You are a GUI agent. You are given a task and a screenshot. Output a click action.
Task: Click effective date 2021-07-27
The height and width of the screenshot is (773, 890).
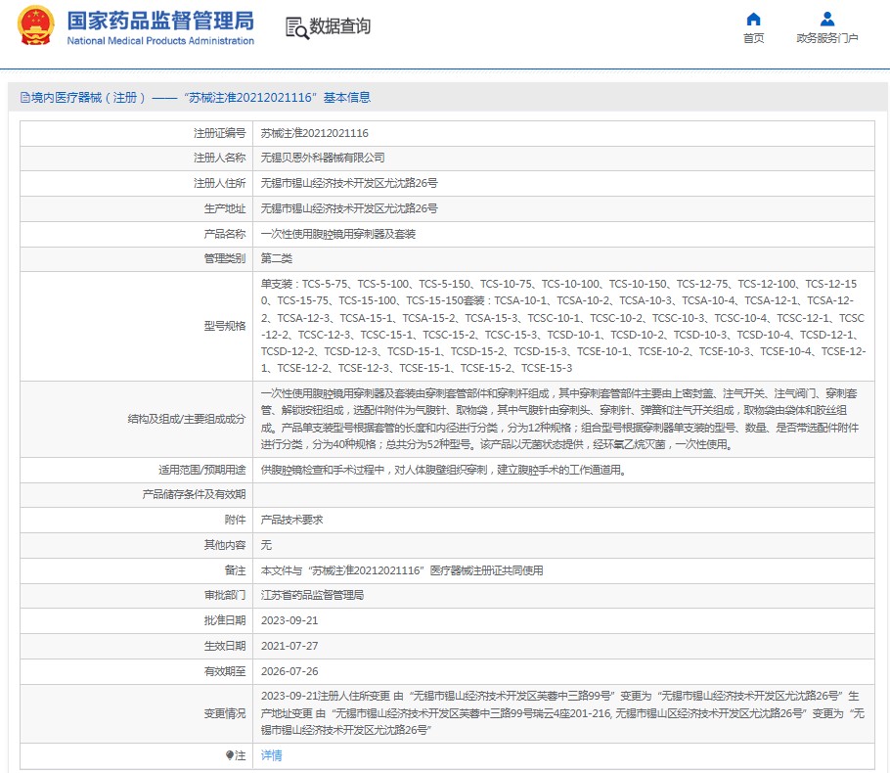pyautogui.click(x=289, y=646)
